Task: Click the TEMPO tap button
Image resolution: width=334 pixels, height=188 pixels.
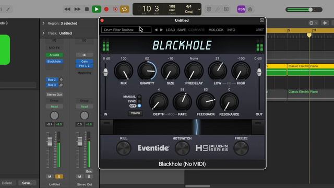Action: coord(136,113)
